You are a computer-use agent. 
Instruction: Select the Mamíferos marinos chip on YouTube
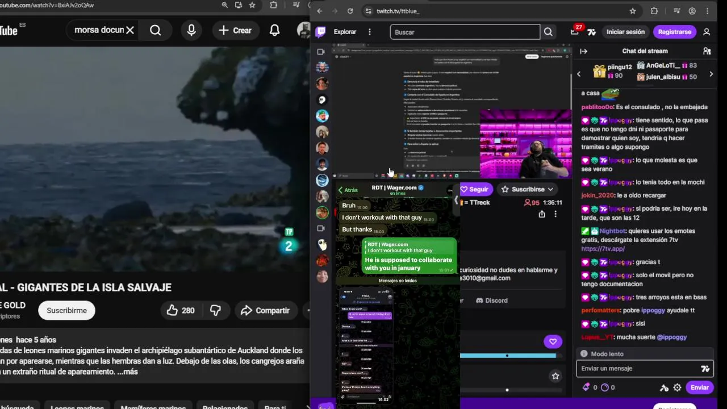pos(153,406)
